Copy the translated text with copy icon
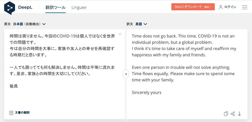The image size is (252, 122). 226,114
